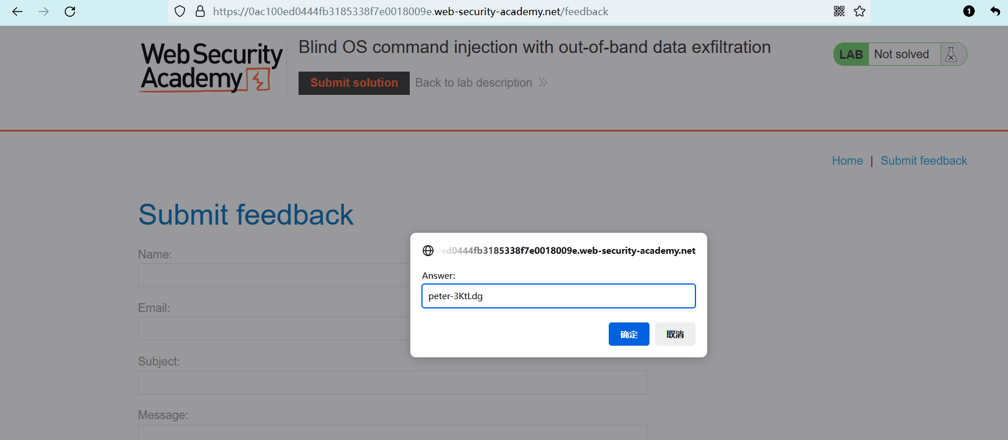The width and height of the screenshot is (1008, 440).
Task: Cancel the dialog with the 取消 button
Action: pos(675,334)
